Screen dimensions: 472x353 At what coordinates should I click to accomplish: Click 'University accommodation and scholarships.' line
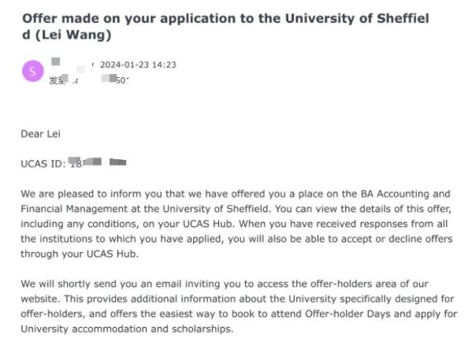(127, 329)
